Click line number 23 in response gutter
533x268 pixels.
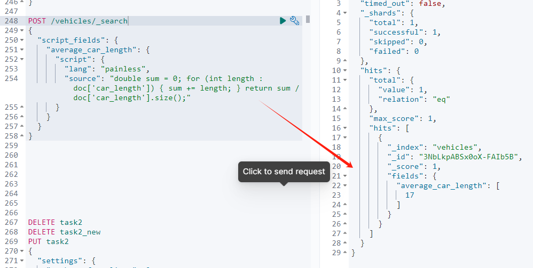[336, 195]
